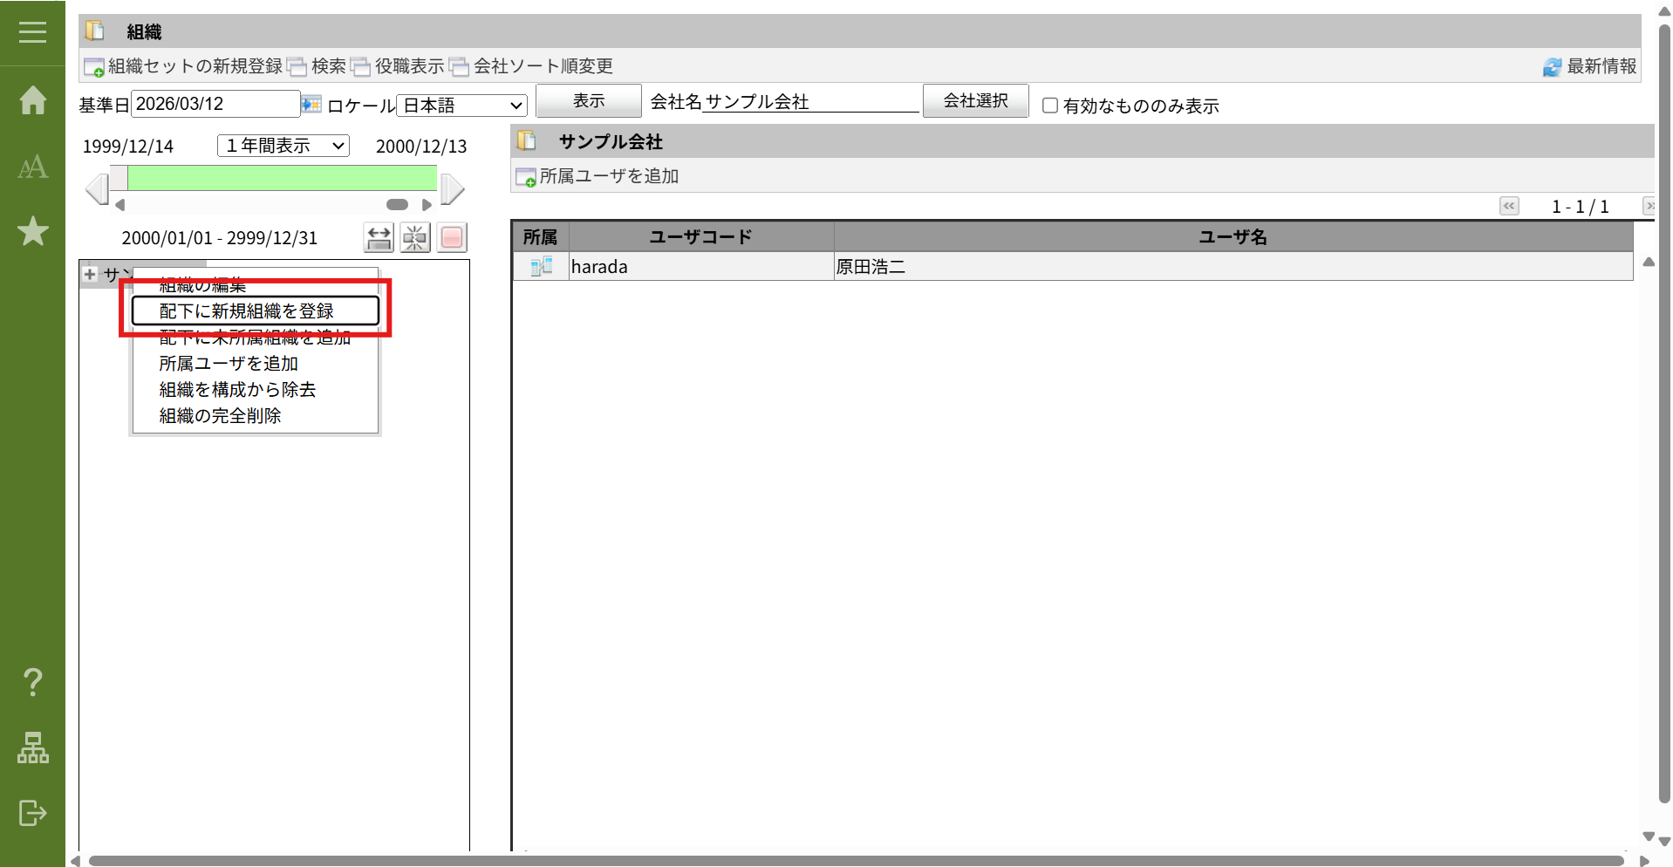This screenshot has width=1673, height=867.
Task: Open the sitemap icon in sidebar
Action: point(32,748)
